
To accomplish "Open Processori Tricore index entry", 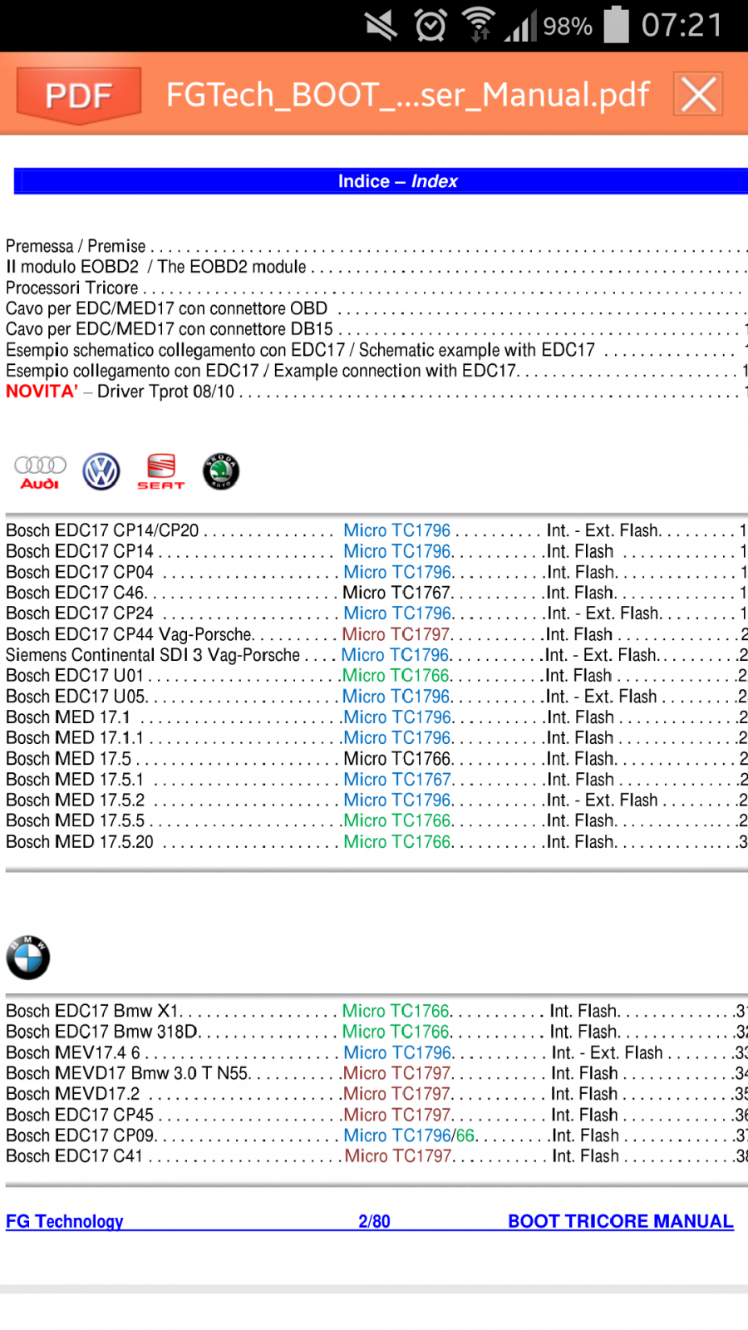I will 376,288.
